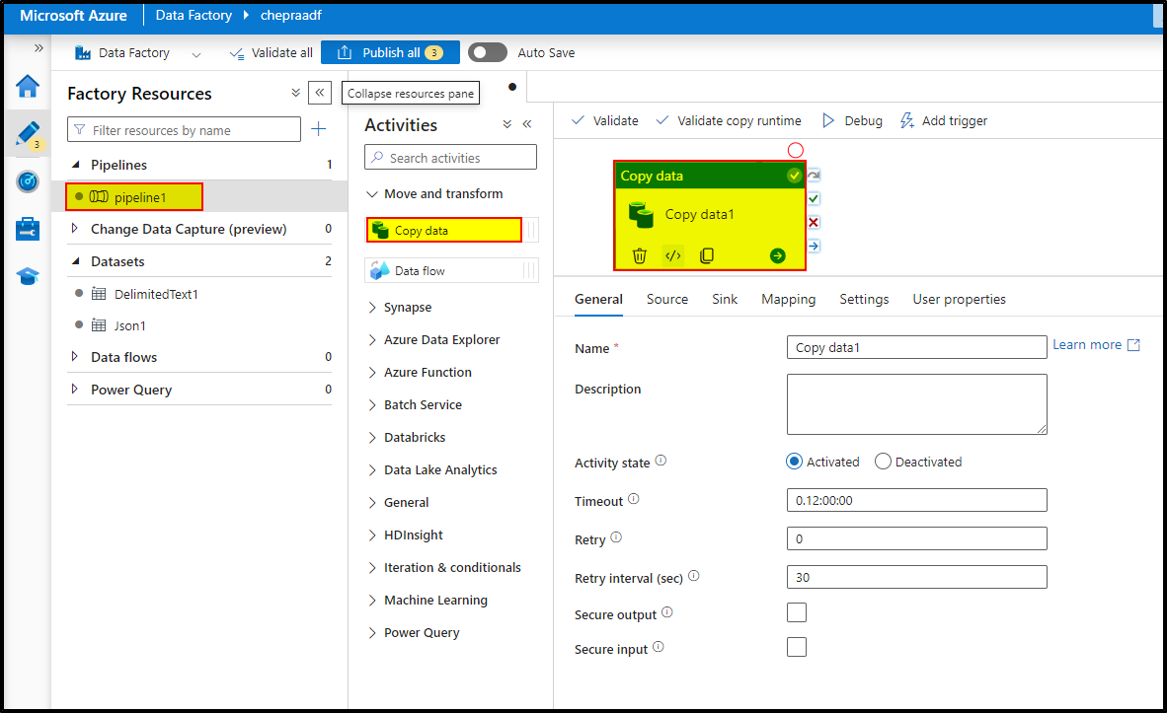1167x713 pixels.
Task: Expand the Power Query resources section
Action: point(74,389)
